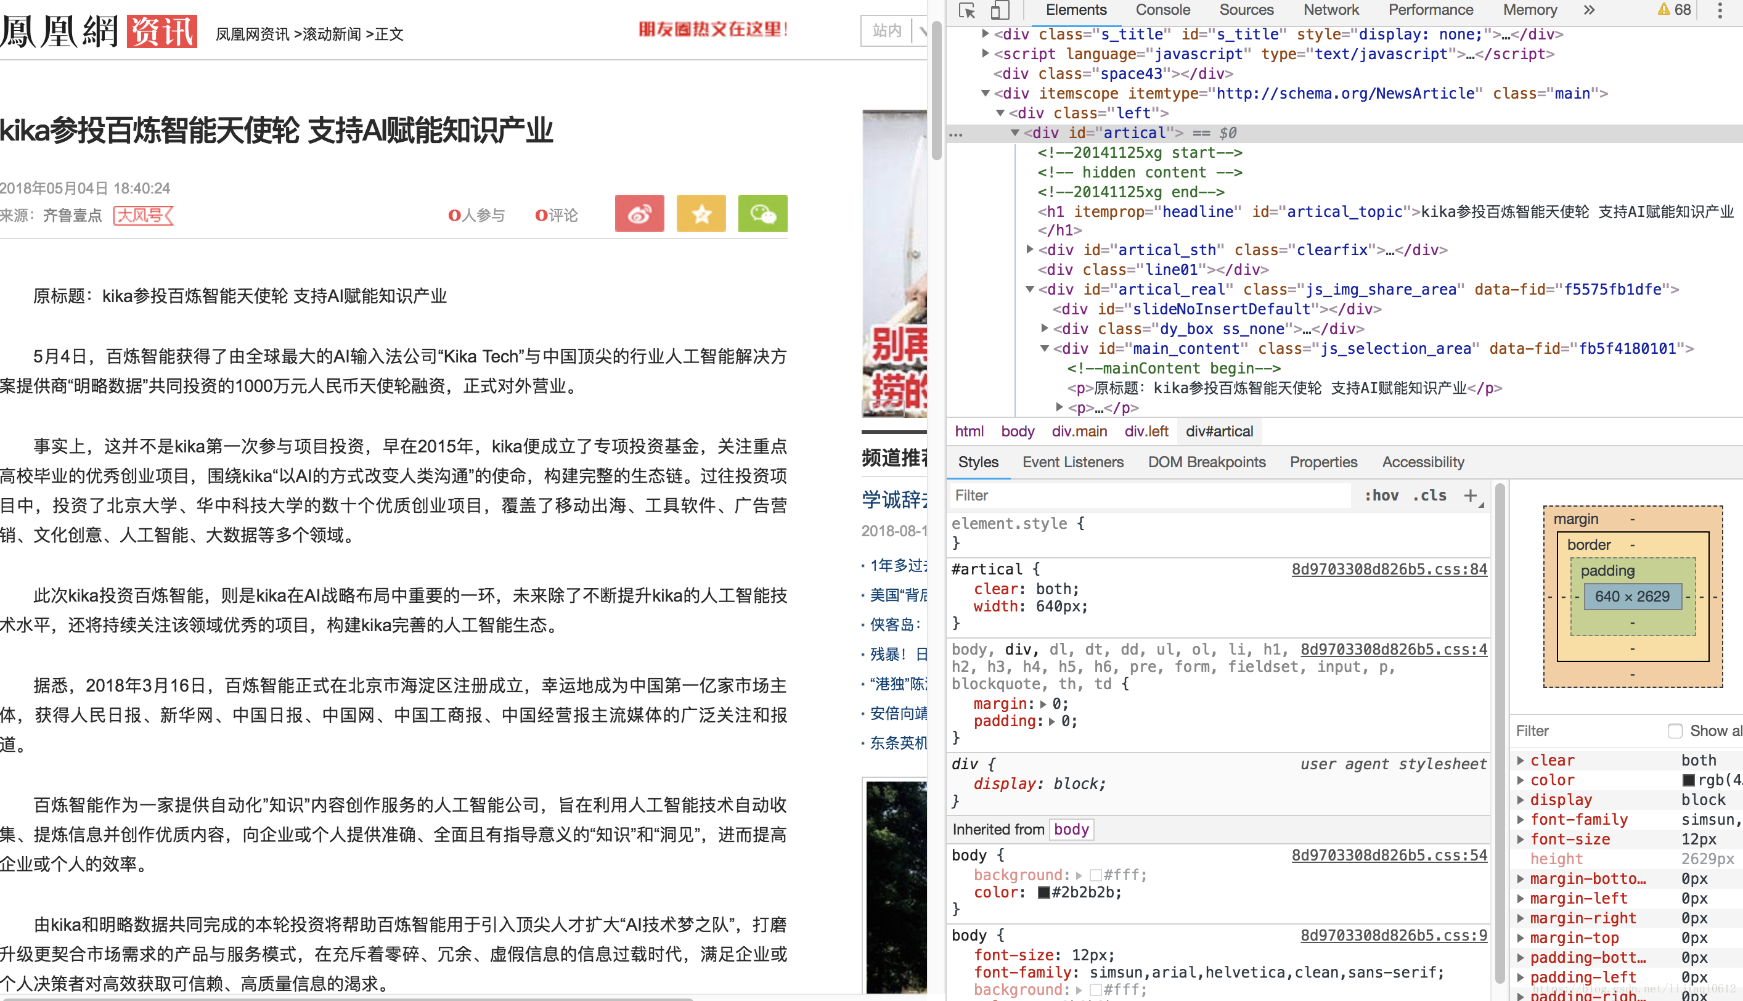Click the #2b2b2b color swatch
The image size is (1743, 1001).
click(1043, 893)
